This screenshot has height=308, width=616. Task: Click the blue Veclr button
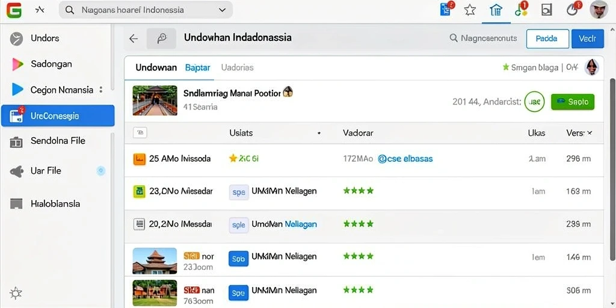click(x=588, y=38)
